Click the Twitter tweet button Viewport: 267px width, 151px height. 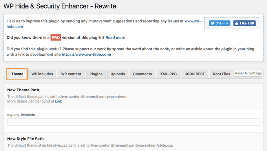(x=219, y=23)
